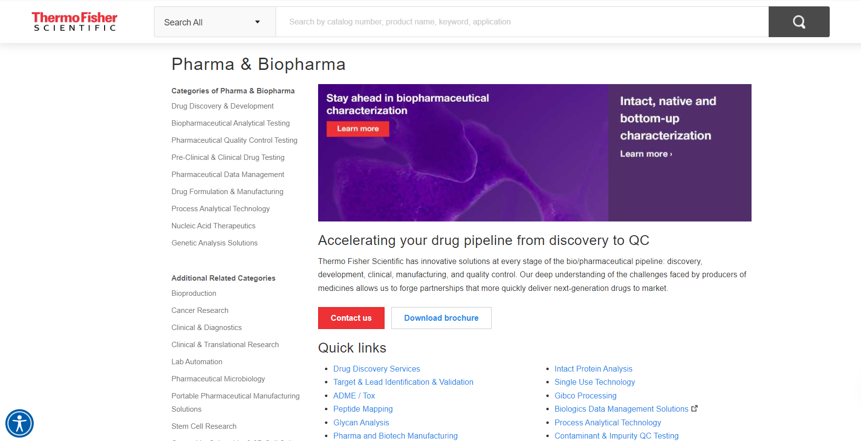Open Pharmaceutical Quality Control Testing category

click(235, 140)
